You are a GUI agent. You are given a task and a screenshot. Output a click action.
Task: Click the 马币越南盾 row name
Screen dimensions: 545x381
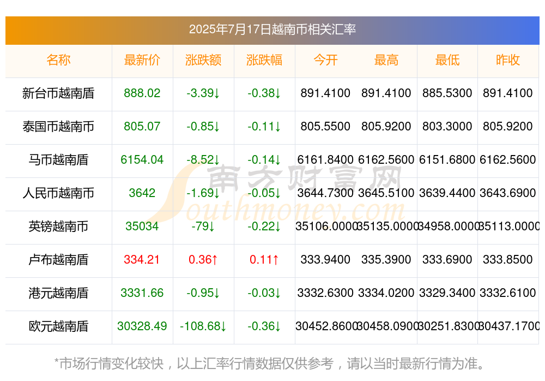click(58, 160)
